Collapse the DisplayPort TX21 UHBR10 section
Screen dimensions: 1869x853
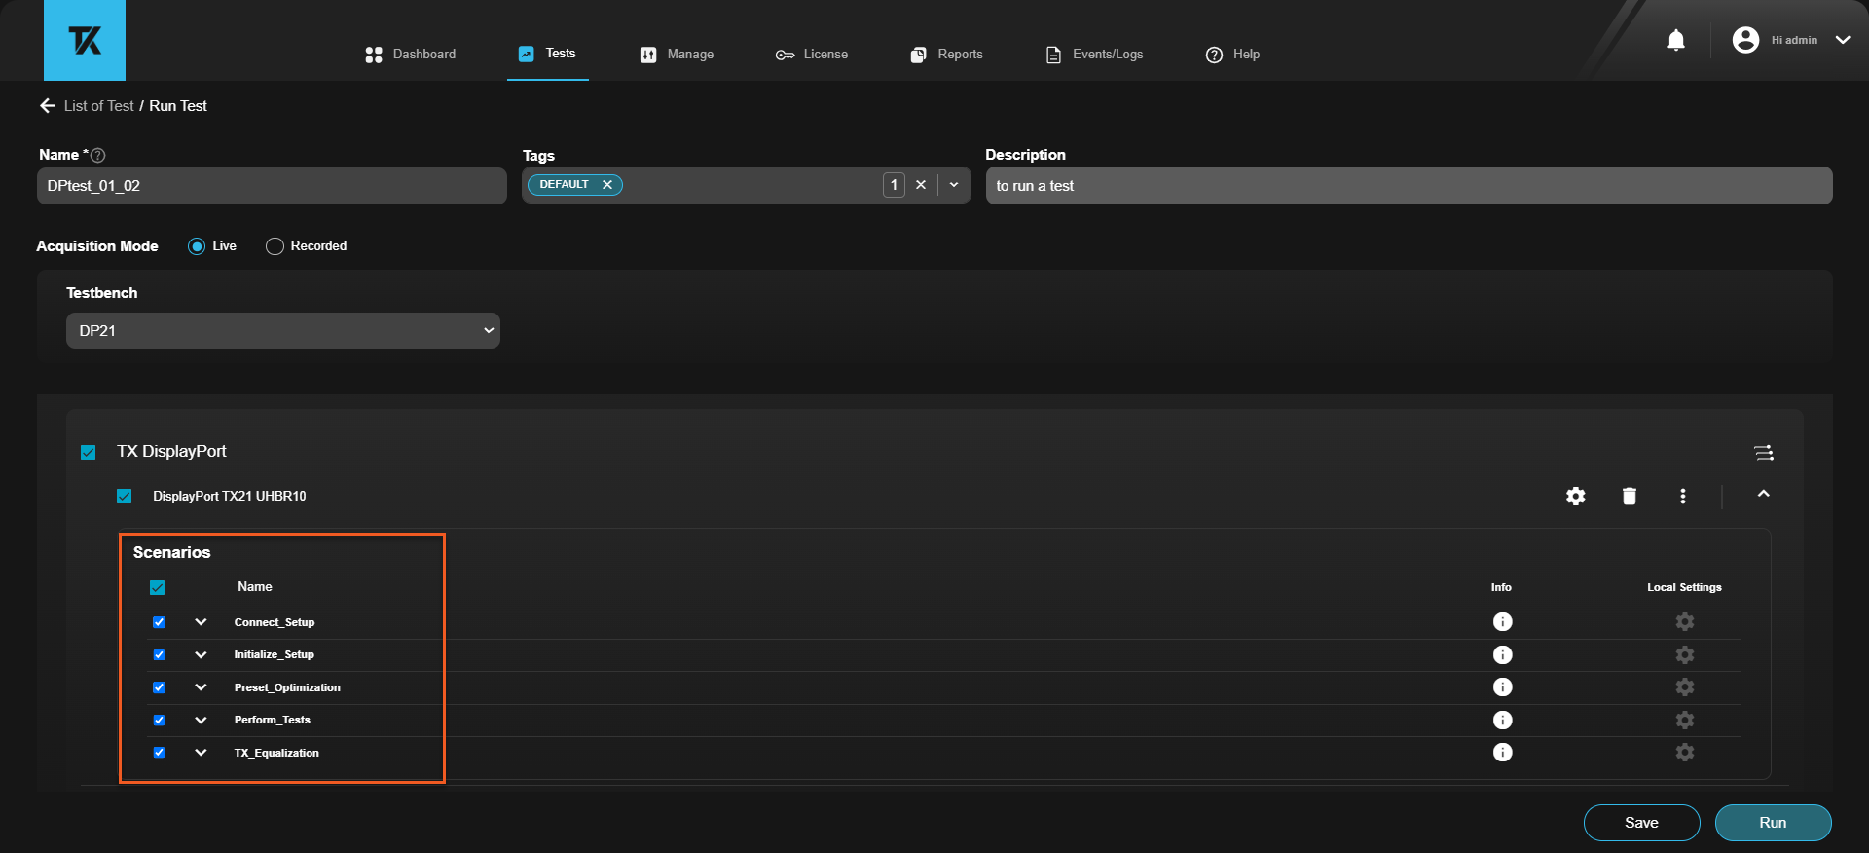tap(1763, 495)
